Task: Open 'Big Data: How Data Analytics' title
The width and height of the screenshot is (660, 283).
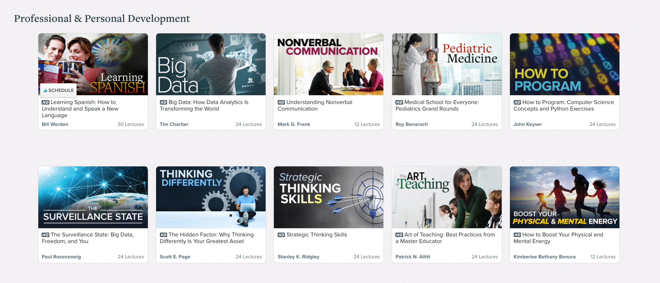Action: point(204,105)
